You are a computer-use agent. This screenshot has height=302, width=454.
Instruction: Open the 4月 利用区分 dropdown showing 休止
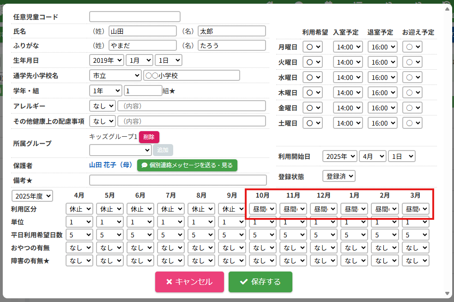click(79, 209)
